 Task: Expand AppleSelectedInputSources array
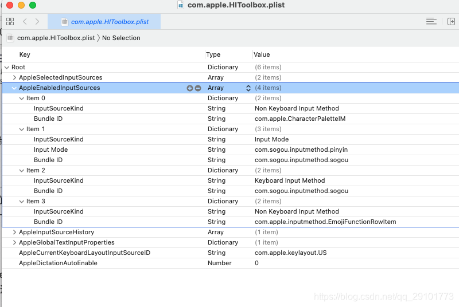click(x=14, y=77)
